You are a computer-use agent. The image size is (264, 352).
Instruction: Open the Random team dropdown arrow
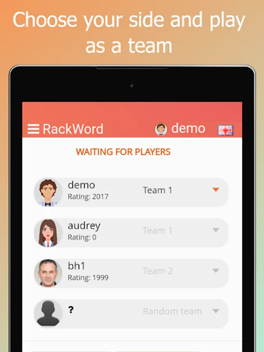216,311
